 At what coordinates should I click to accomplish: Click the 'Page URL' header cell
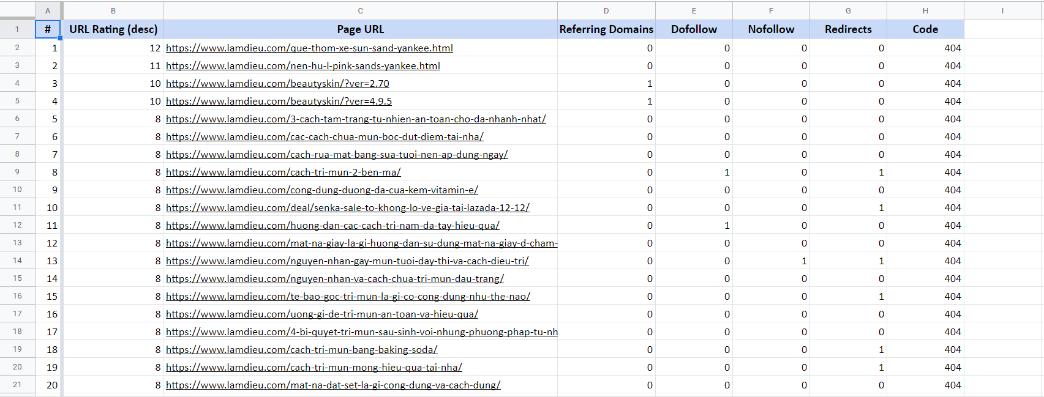click(x=361, y=29)
